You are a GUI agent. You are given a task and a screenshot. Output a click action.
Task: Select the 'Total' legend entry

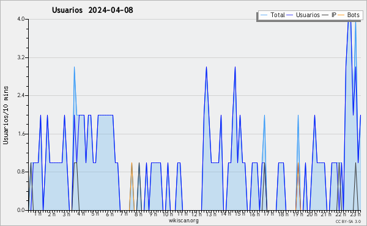[x=278, y=15]
